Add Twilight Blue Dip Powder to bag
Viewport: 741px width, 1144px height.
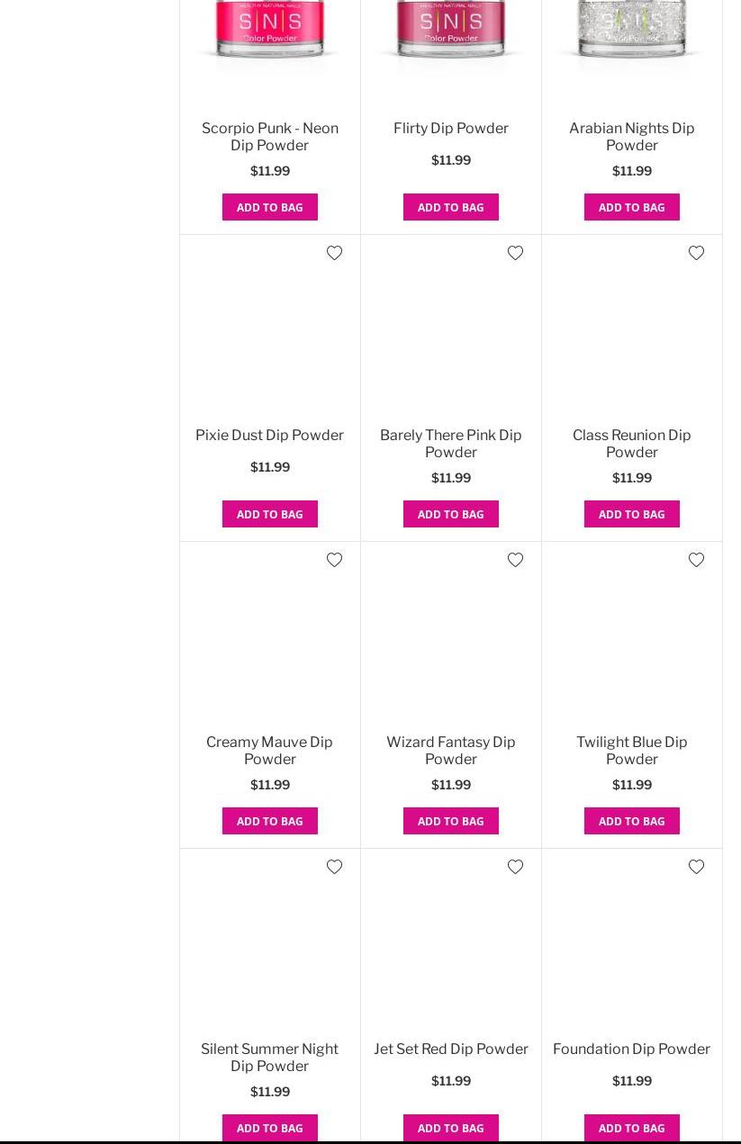[x=631, y=821]
